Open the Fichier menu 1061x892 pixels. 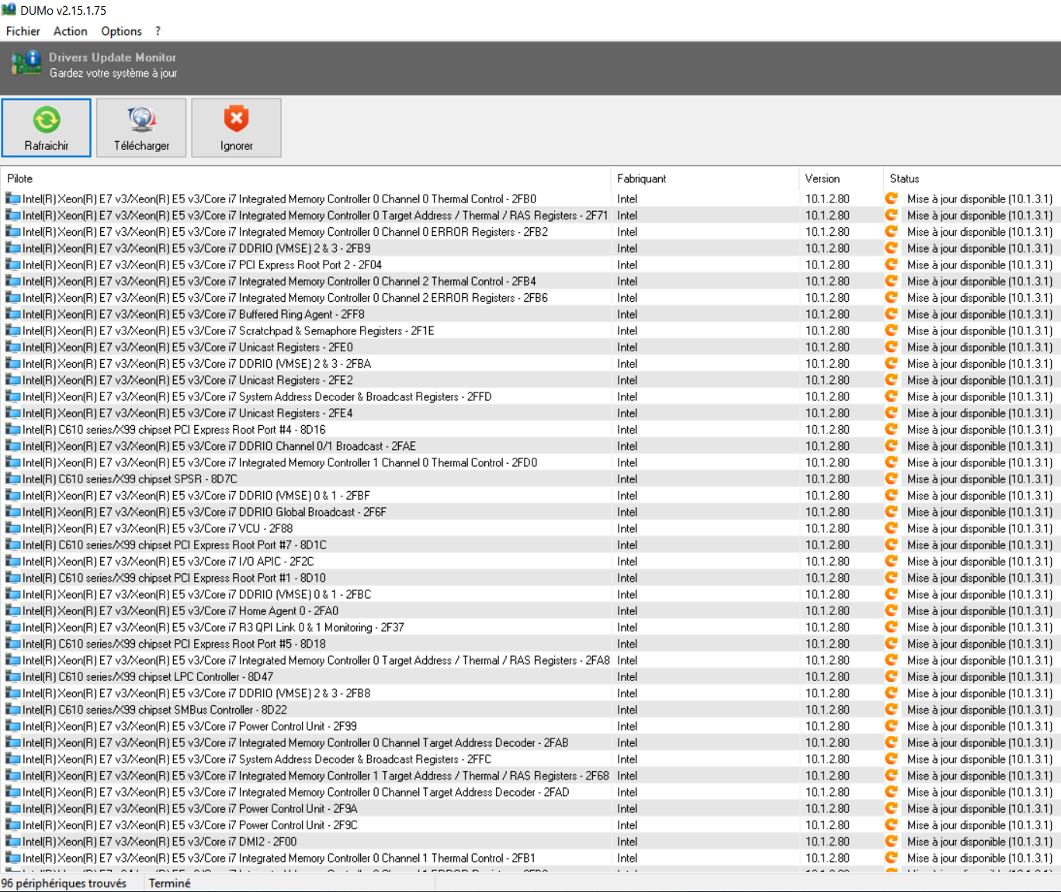tap(23, 31)
